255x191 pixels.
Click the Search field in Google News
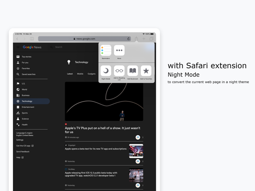tap(59, 47)
